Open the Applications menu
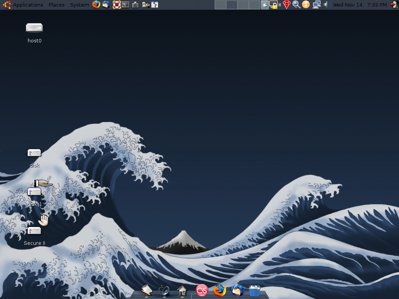 pyautogui.click(x=23, y=5)
